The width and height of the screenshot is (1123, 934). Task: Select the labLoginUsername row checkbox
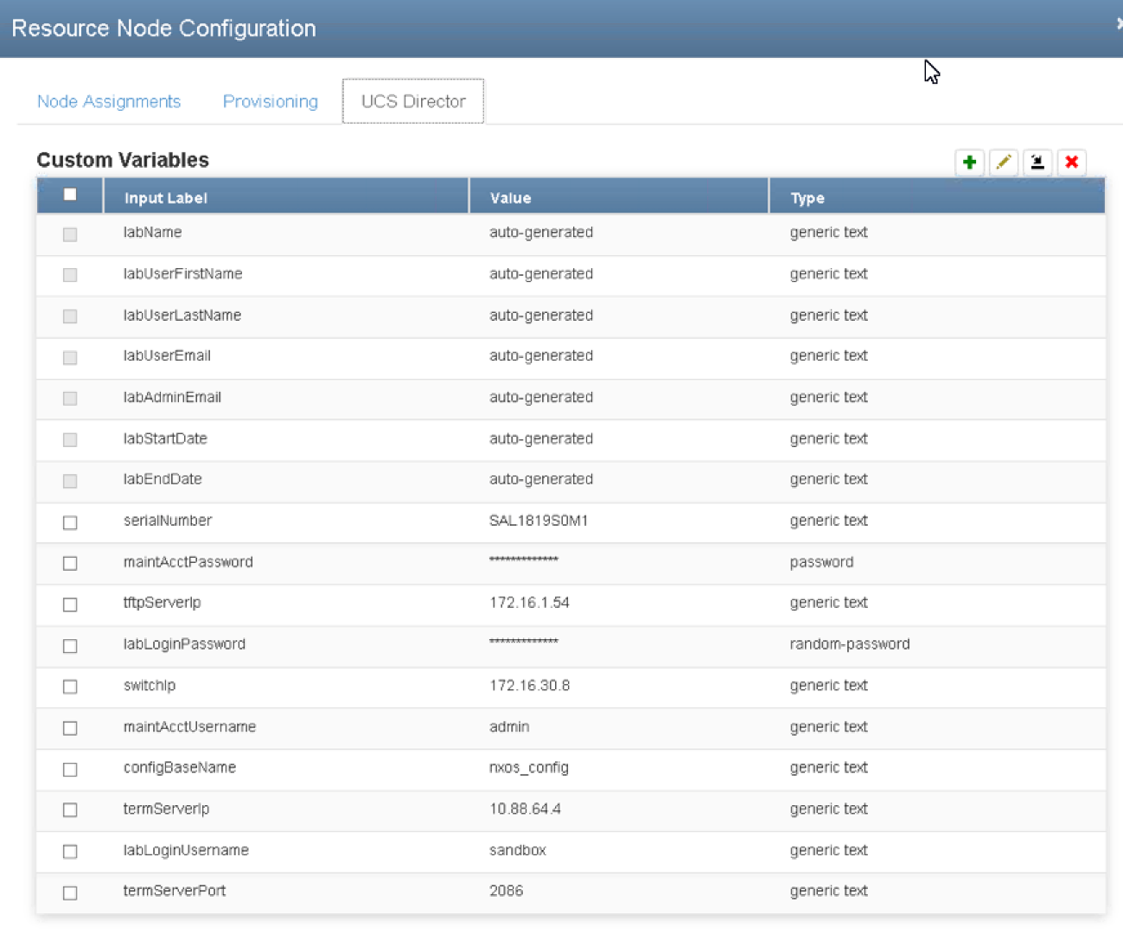point(70,852)
